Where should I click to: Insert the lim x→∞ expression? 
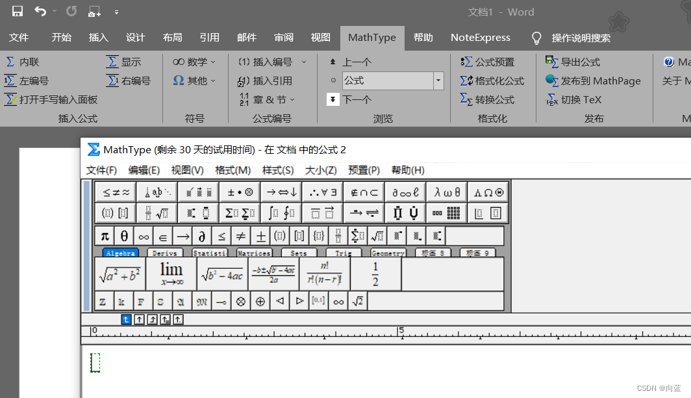(x=171, y=274)
